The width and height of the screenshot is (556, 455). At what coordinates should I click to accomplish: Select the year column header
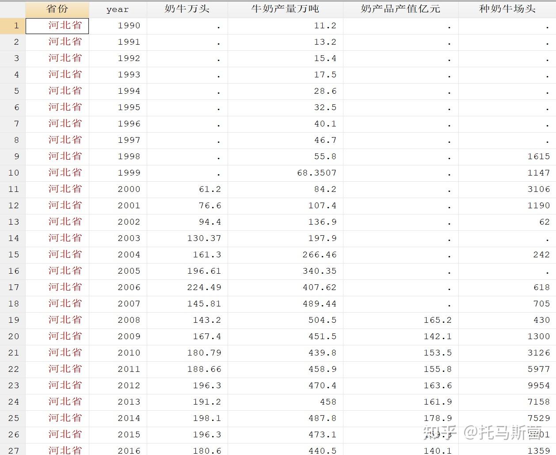coord(117,8)
